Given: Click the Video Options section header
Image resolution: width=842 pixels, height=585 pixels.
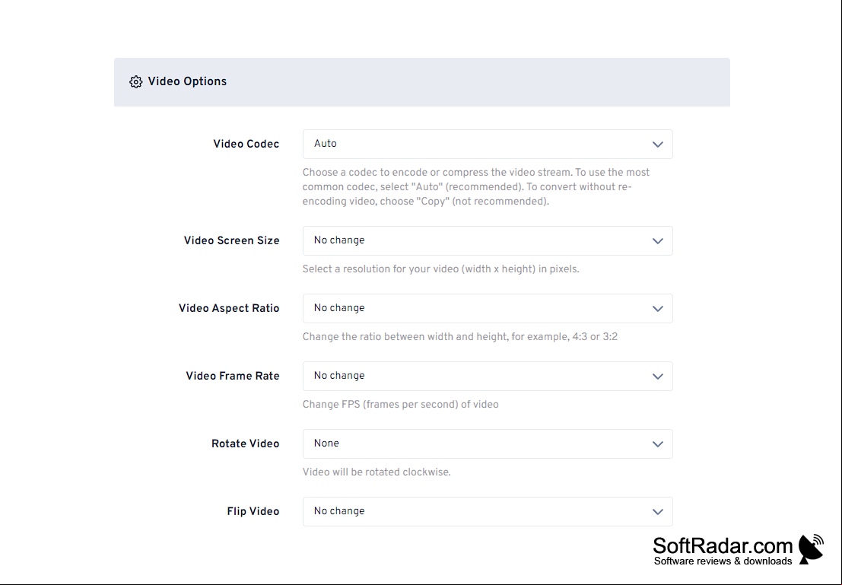Looking at the screenshot, I should pos(421,82).
